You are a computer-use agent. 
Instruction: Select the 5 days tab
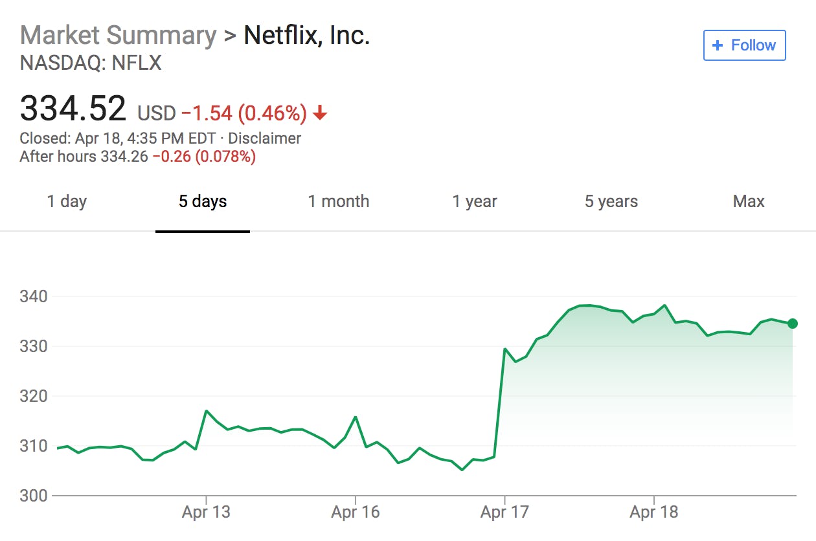(203, 201)
